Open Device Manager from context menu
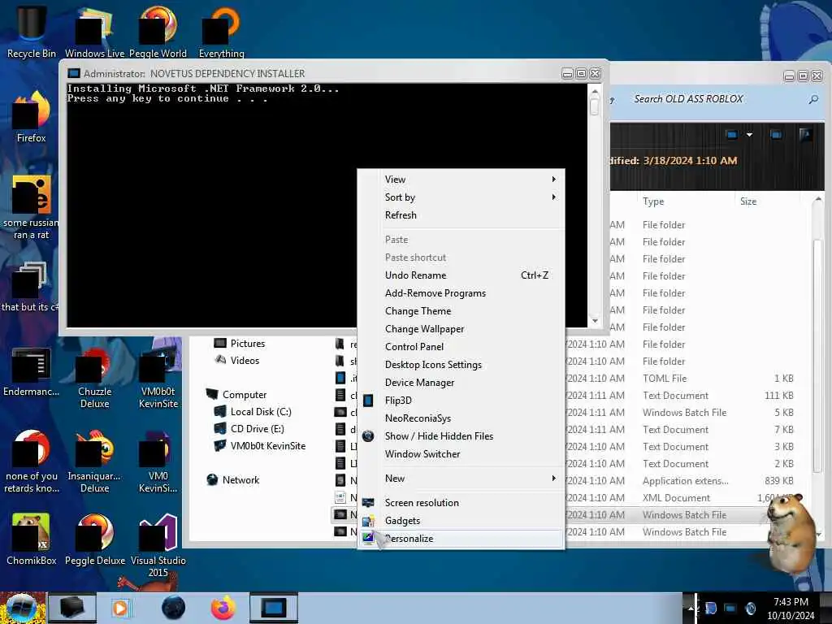Screen dimensions: 832x624 point(461,383)
